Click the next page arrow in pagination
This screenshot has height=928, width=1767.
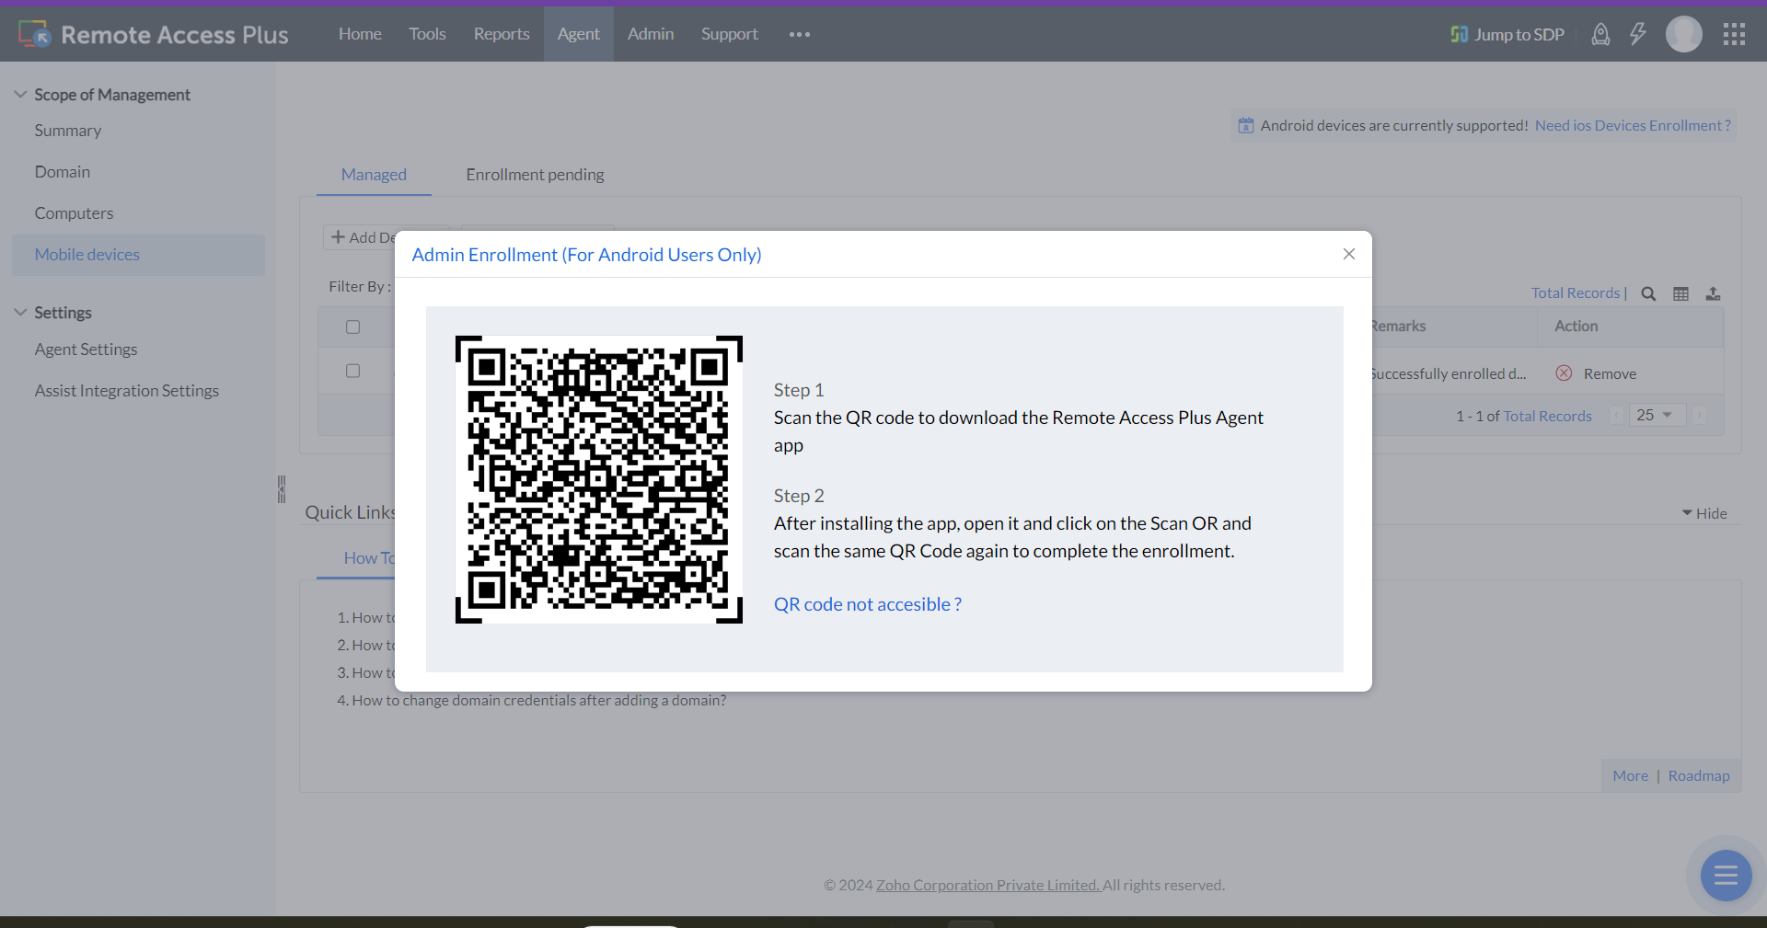point(1699,416)
